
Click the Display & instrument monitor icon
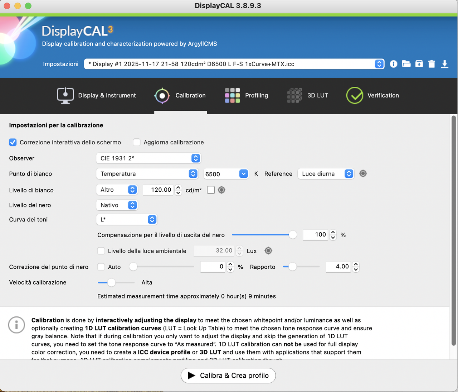tap(65, 96)
